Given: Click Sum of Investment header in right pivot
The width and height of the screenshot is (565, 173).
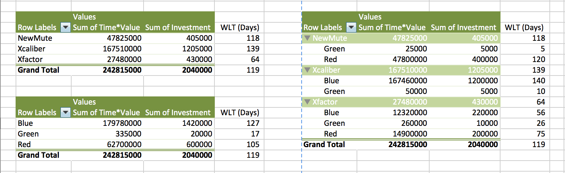Looking at the screenshot, I should tap(463, 27).
